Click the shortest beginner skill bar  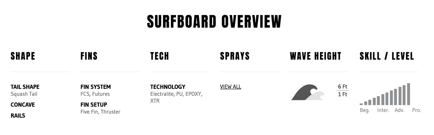tap(361, 104)
